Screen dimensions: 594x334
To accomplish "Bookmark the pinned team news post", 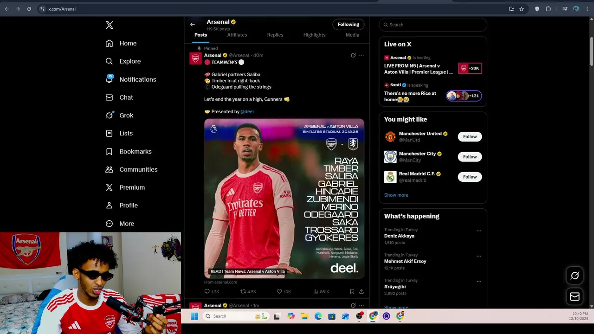I will [352, 292].
